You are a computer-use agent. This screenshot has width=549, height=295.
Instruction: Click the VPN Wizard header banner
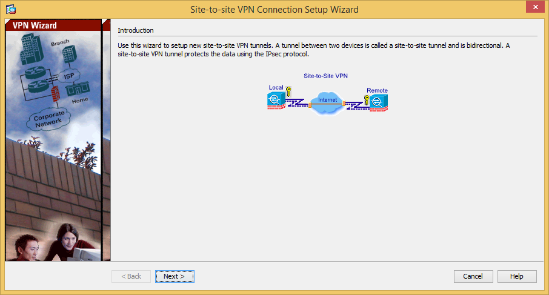(x=53, y=25)
